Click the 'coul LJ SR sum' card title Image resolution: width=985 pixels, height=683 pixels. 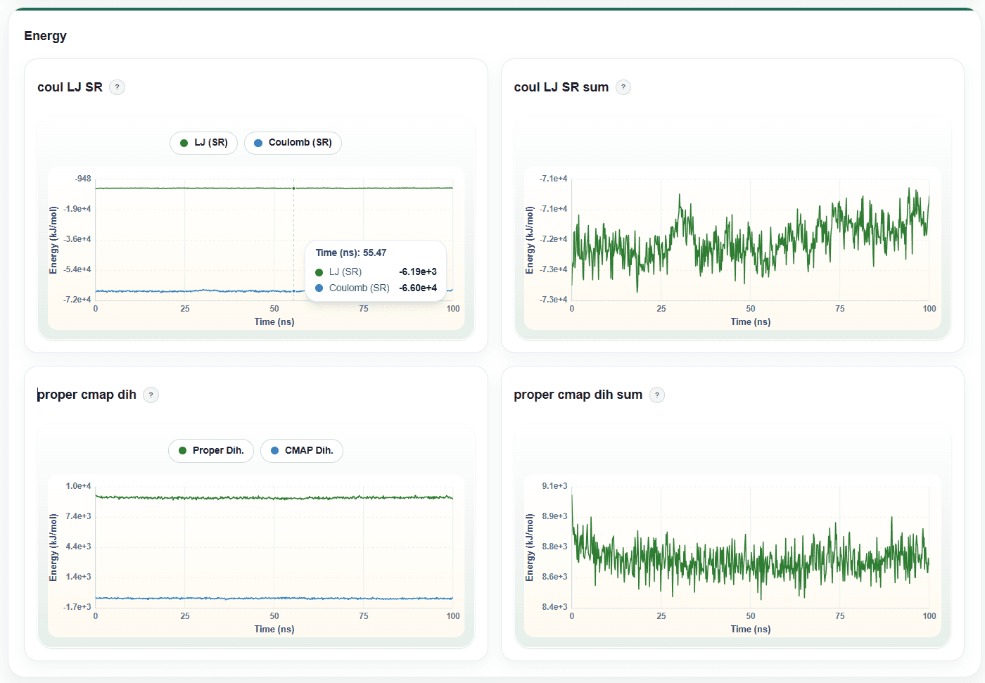tap(561, 87)
